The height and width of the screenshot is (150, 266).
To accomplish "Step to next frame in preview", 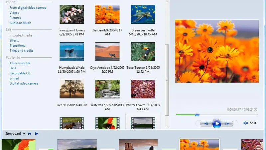I will click(x=227, y=124).
